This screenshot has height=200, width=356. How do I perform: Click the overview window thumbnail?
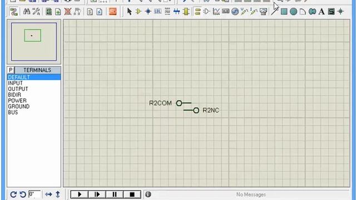(x=34, y=42)
